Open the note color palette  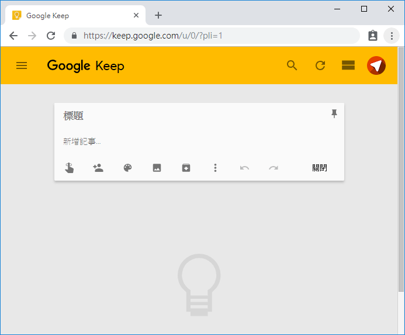127,168
